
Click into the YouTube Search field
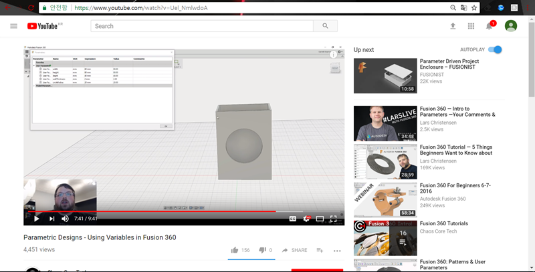coord(202,26)
